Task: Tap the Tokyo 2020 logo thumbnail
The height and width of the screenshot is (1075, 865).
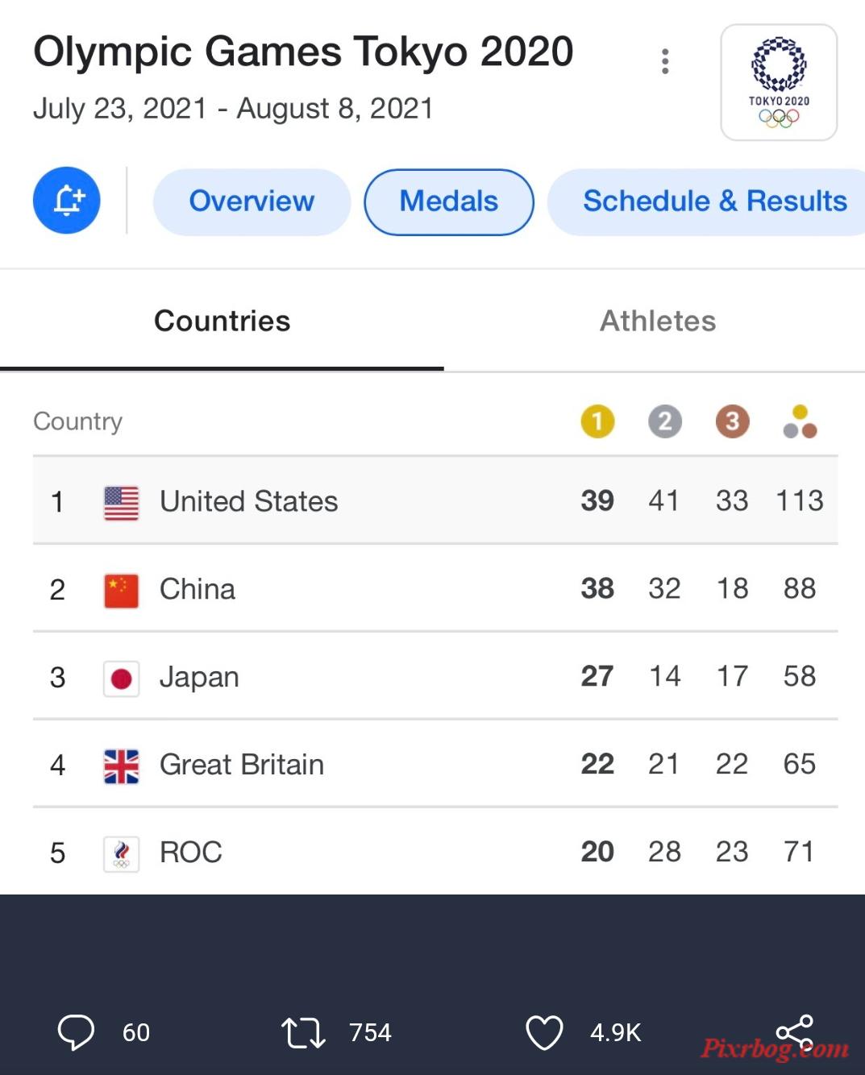Action: 779,82
